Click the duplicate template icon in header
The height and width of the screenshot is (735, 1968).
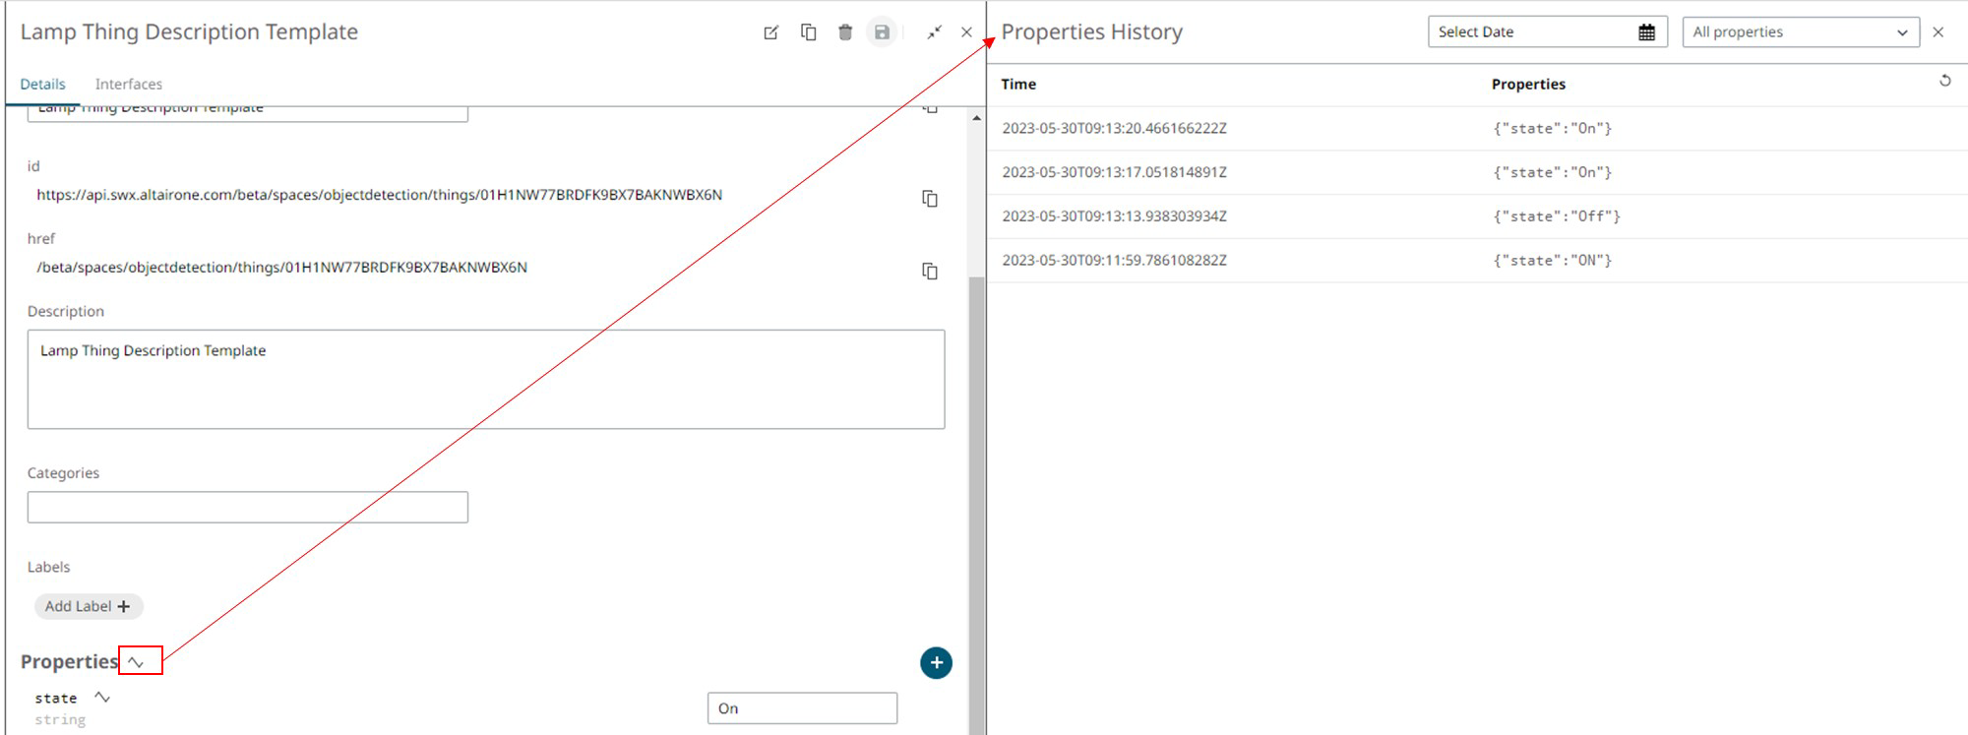click(x=809, y=32)
